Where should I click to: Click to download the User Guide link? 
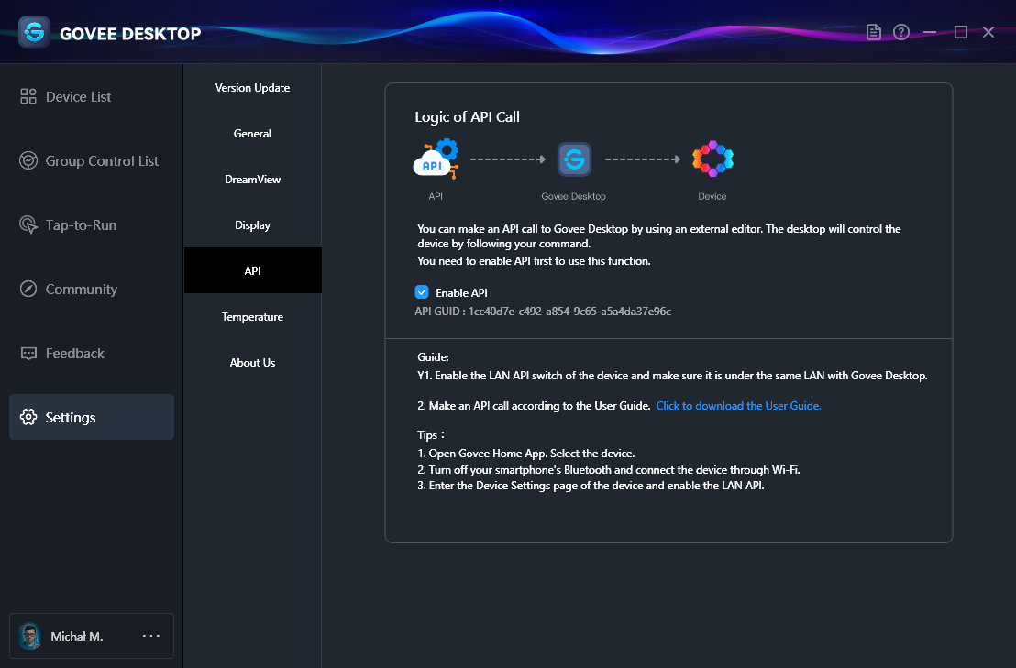tap(739, 406)
